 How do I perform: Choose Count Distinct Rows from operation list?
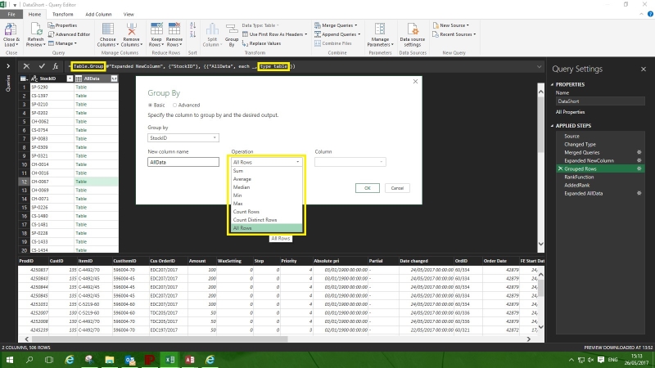(x=254, y=220)
